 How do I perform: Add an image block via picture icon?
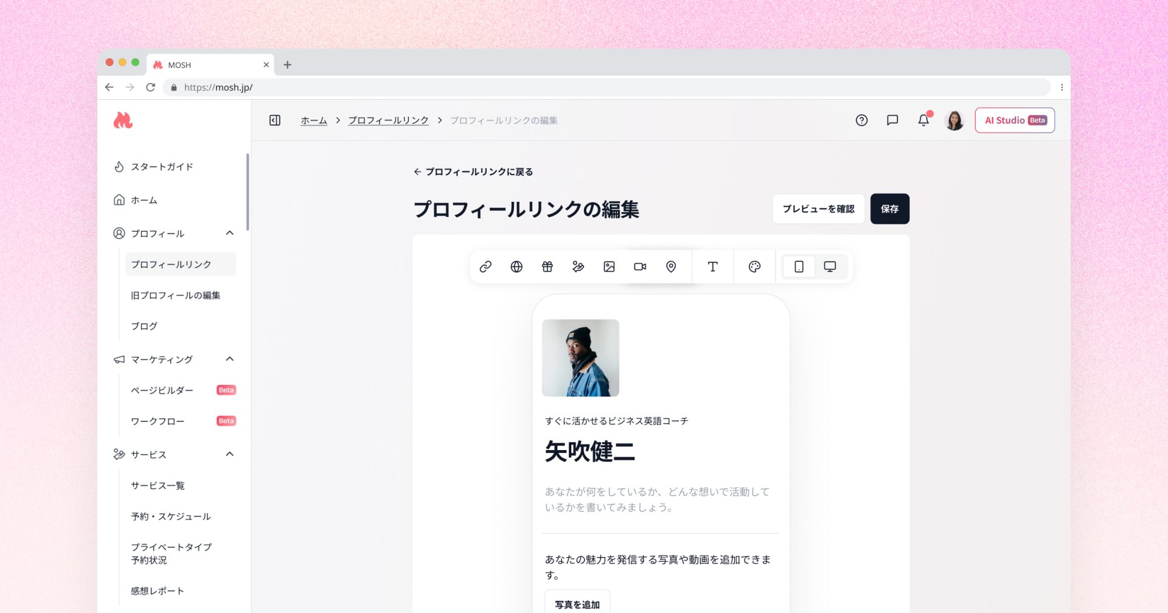coord(609,266)
